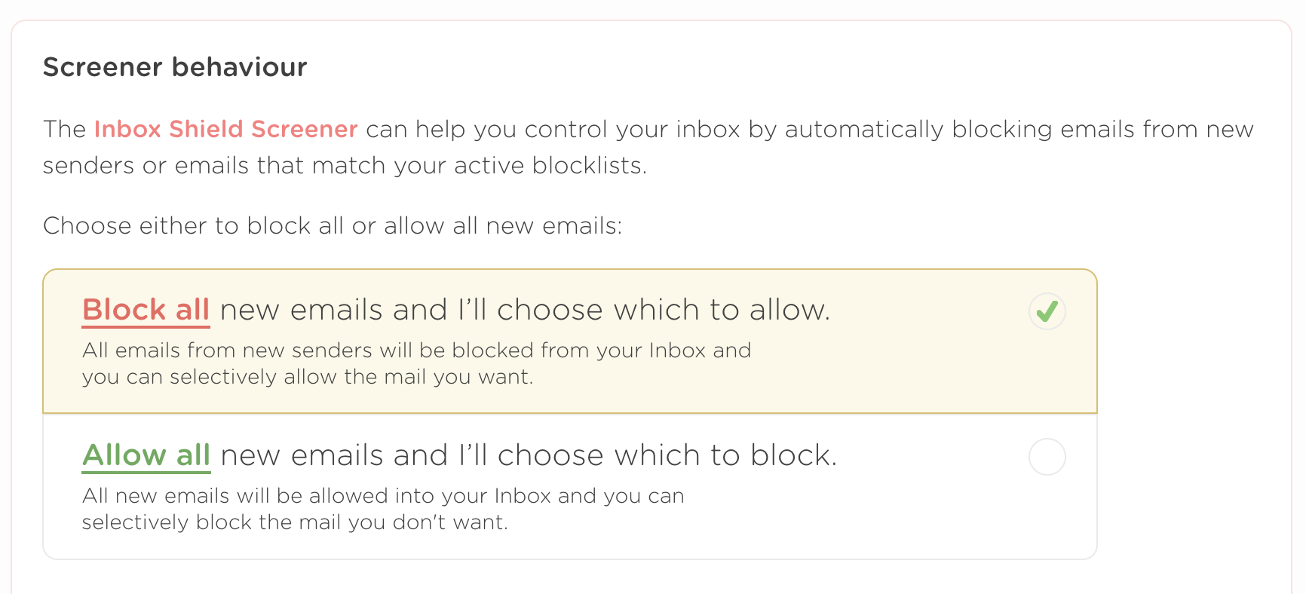Click empty white area of Allow all card
This screenshot has width=1306, height=594.
tap(905, 513)
